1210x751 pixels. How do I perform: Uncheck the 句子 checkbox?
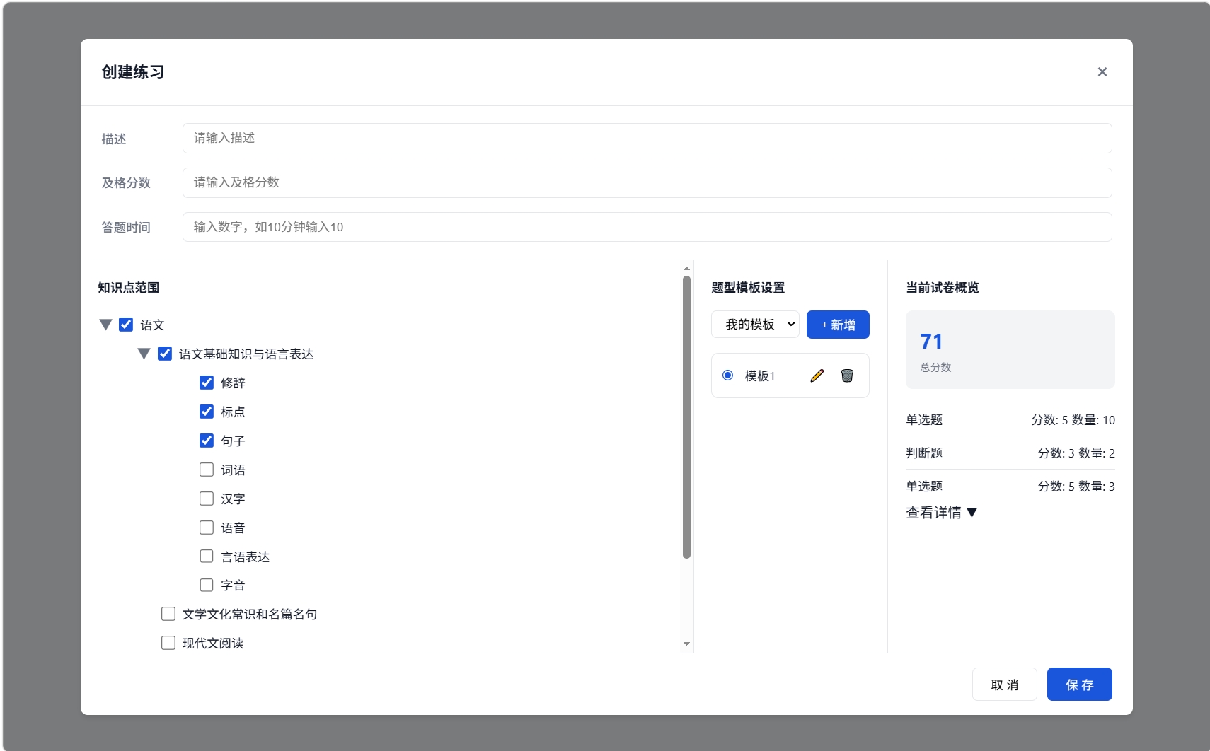(207, 441)
